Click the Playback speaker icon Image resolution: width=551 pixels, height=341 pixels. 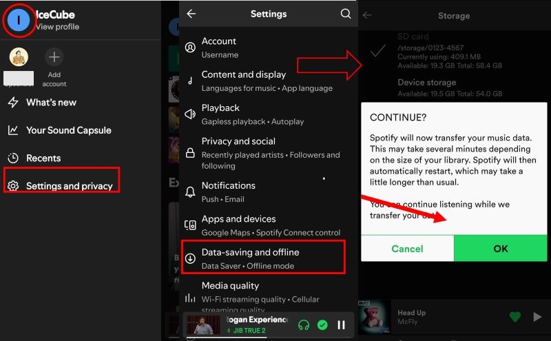(x=190, y=114)
